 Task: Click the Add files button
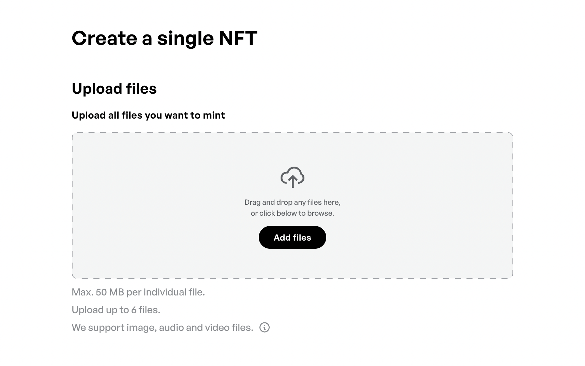292,238
